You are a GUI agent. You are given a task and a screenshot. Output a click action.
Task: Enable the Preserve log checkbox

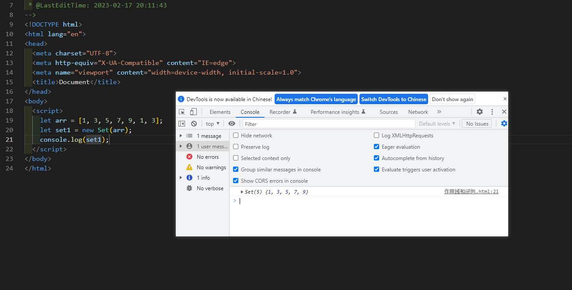(x=236, y=147)
